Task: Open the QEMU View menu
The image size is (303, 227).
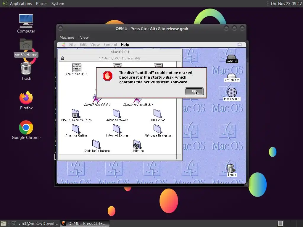Action: click(84, 37)
